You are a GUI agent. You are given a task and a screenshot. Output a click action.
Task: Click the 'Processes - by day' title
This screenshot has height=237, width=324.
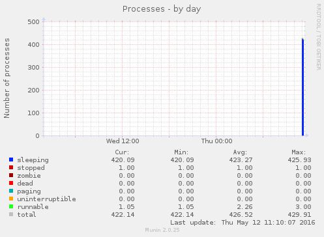[162, 9]
